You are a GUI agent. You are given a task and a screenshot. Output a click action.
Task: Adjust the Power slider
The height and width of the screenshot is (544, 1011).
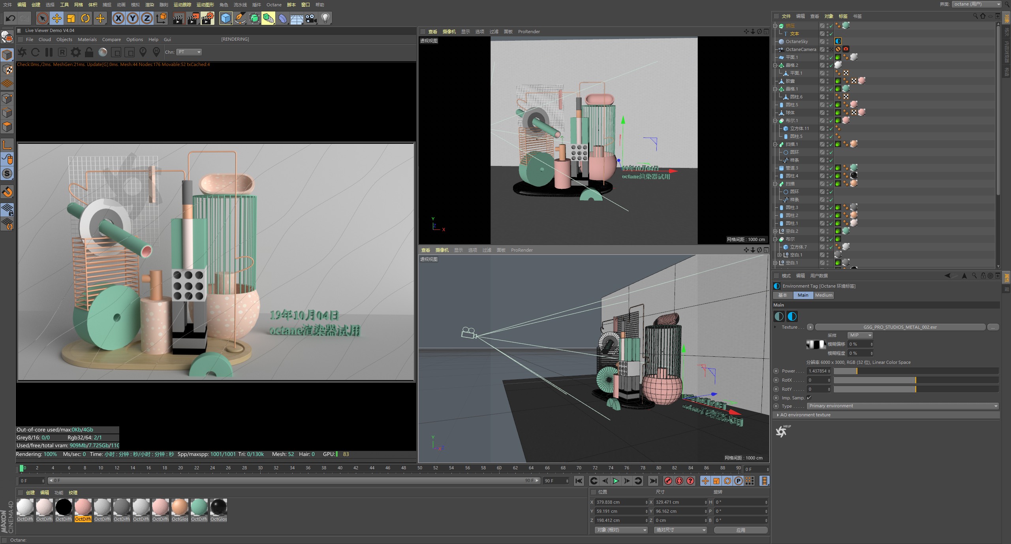point(916,371)
